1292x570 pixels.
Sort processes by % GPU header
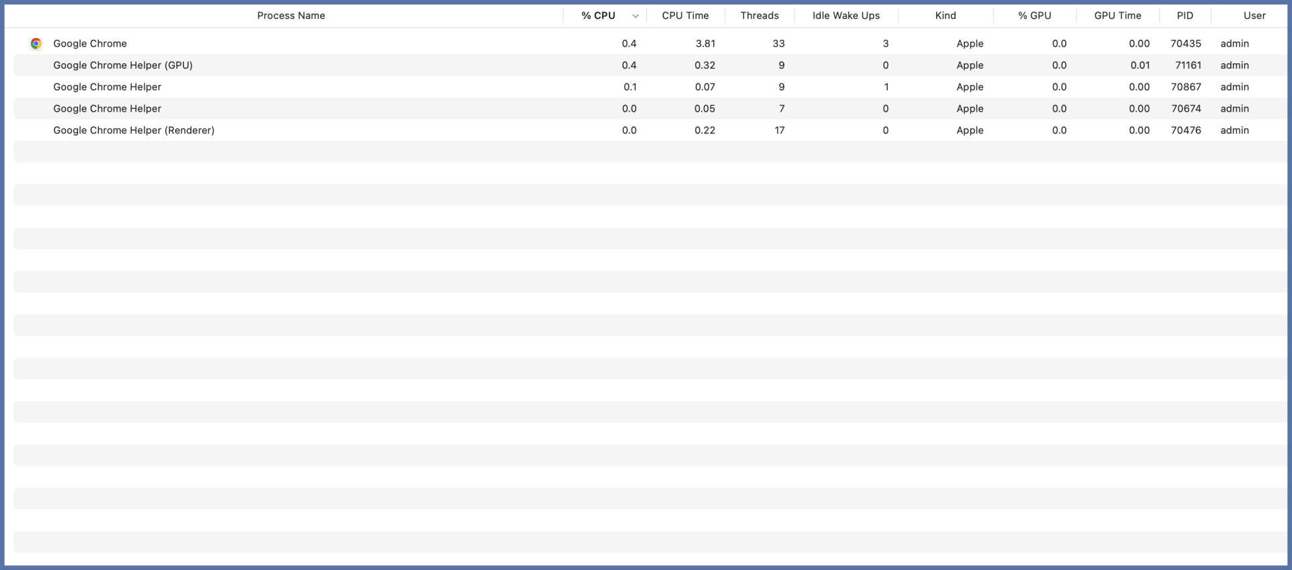1034,15
